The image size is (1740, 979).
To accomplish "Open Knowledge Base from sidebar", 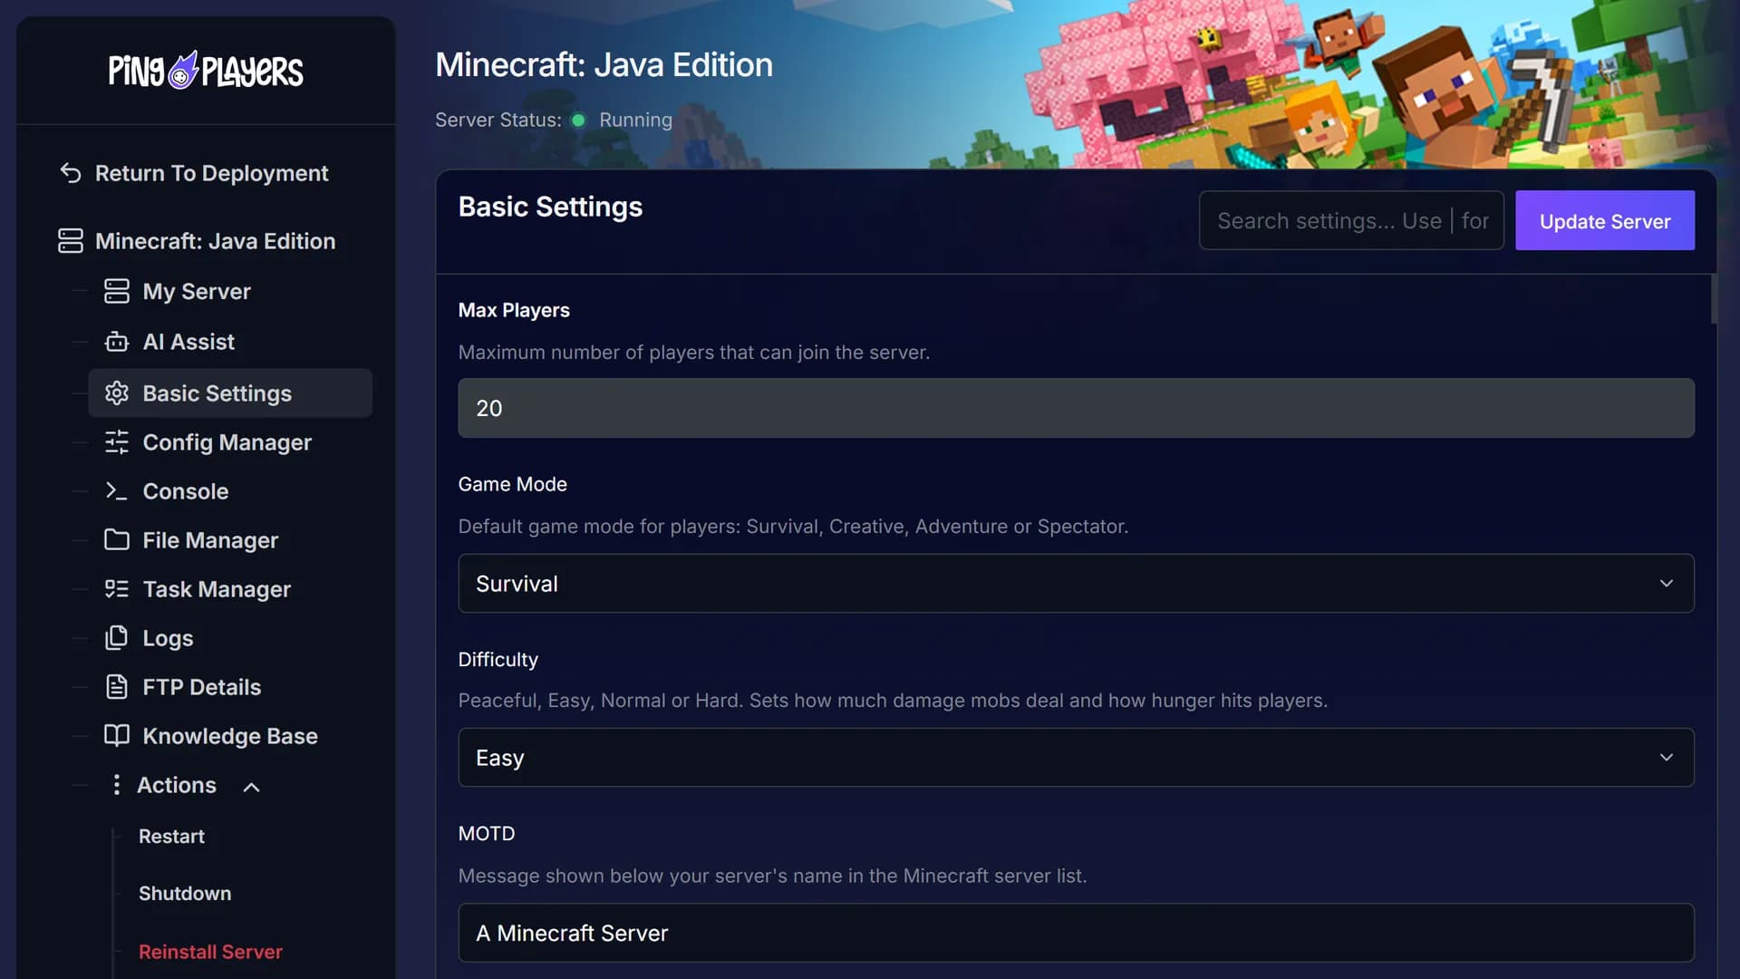I will 230,735.
